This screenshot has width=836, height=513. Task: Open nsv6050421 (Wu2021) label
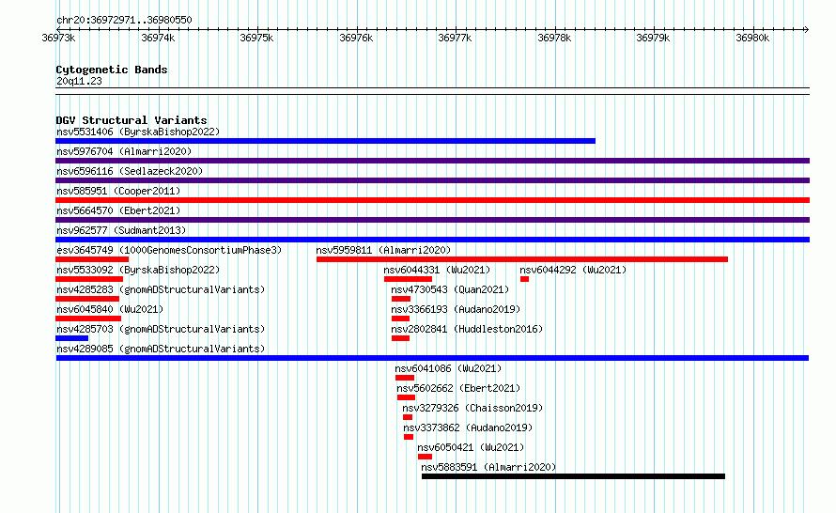click(471, 447)
